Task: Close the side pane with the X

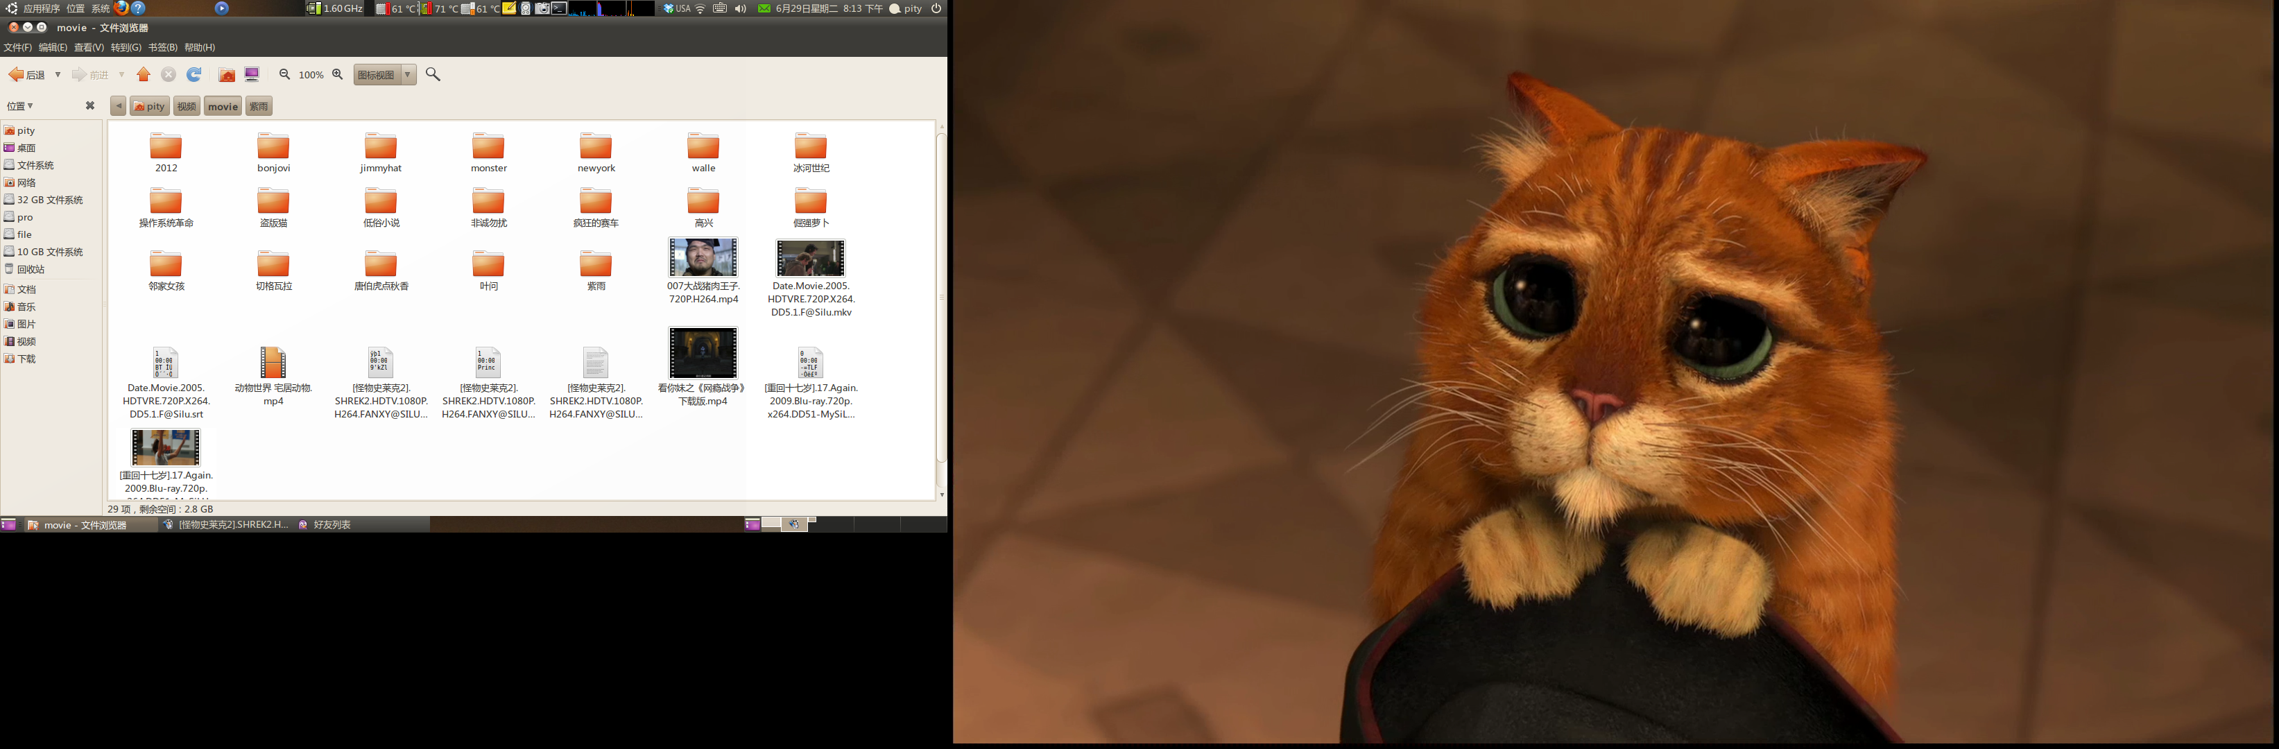Action: point(89,106)
